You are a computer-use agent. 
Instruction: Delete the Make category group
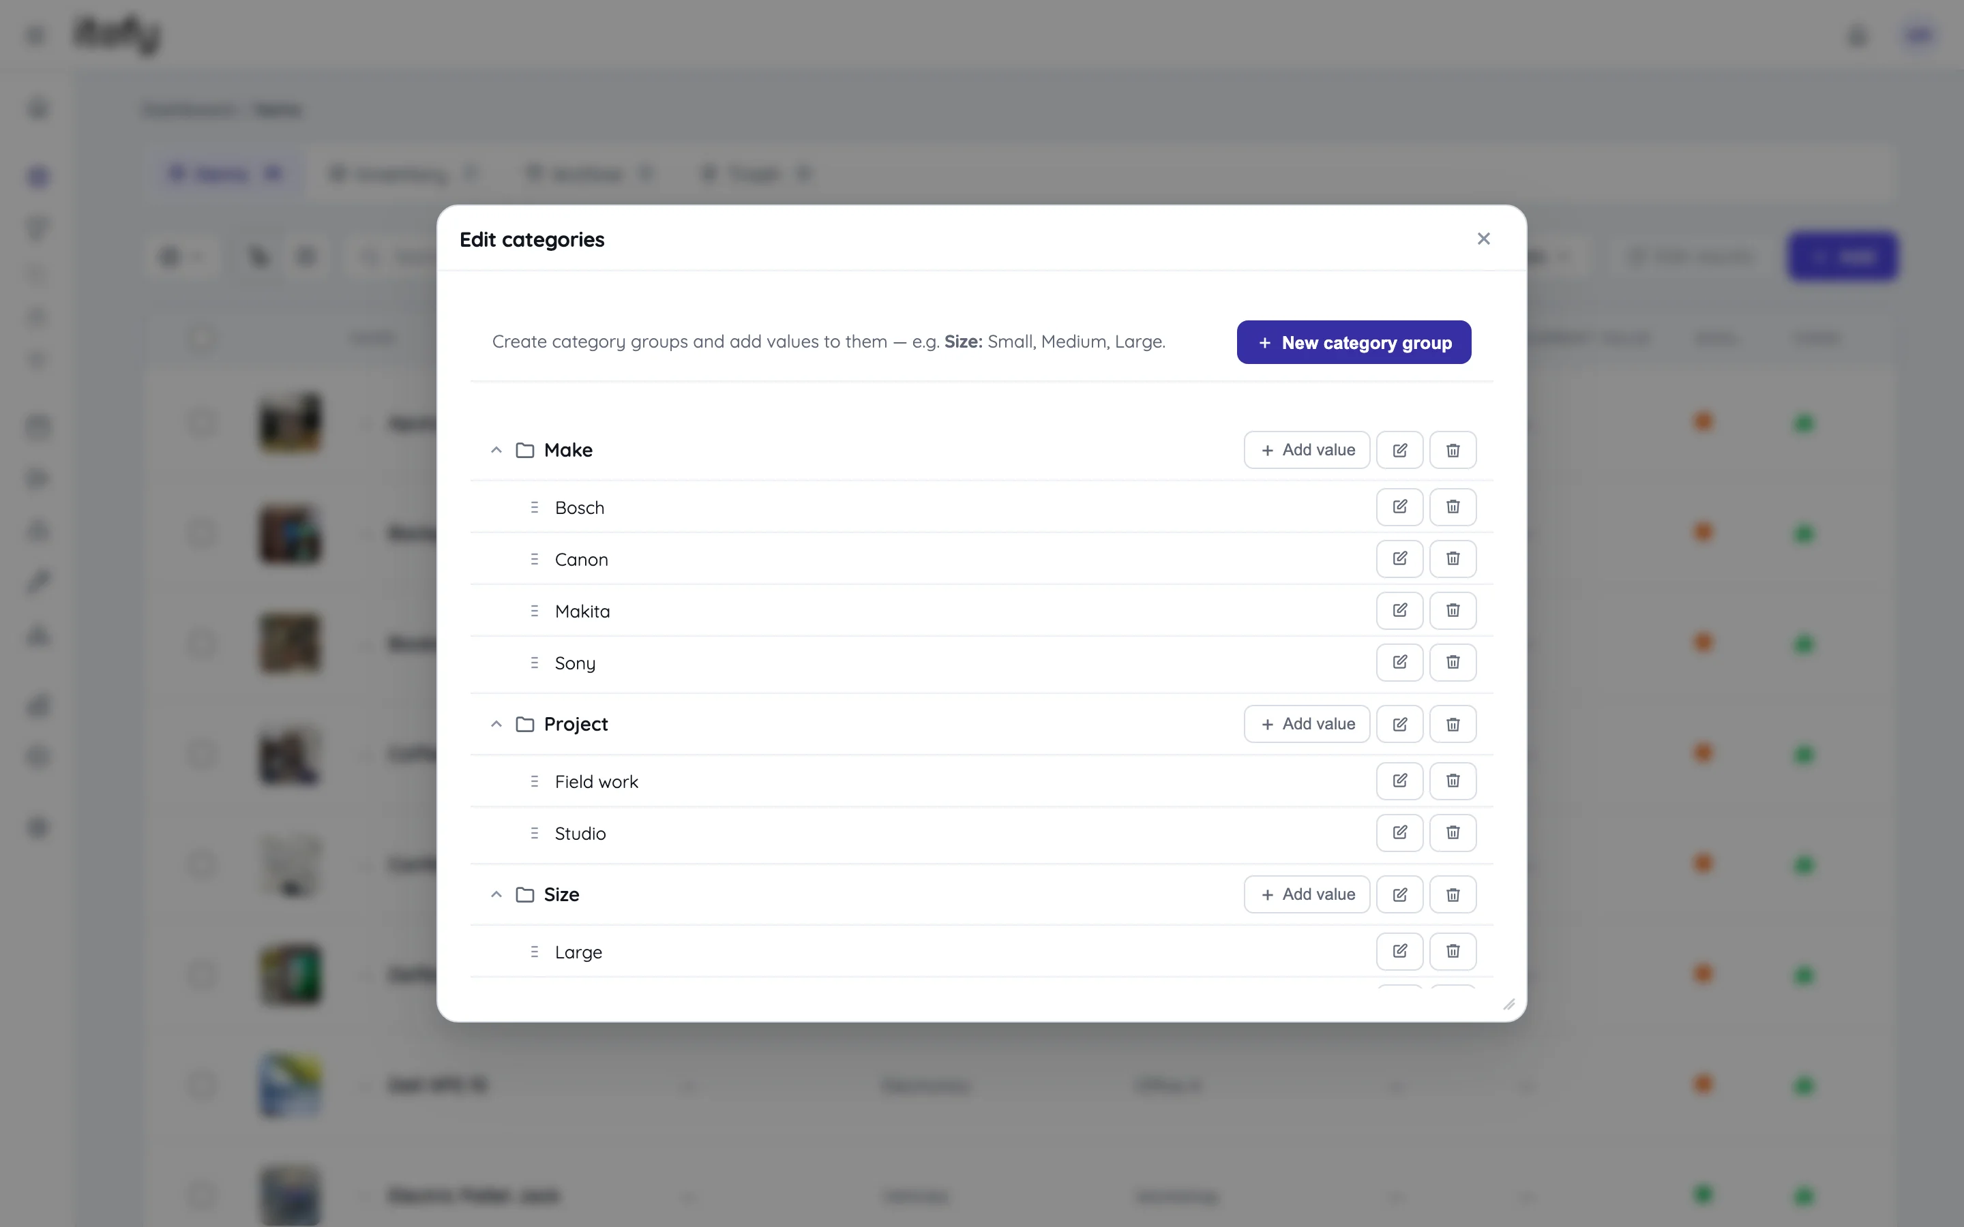tap(1453, 451)
